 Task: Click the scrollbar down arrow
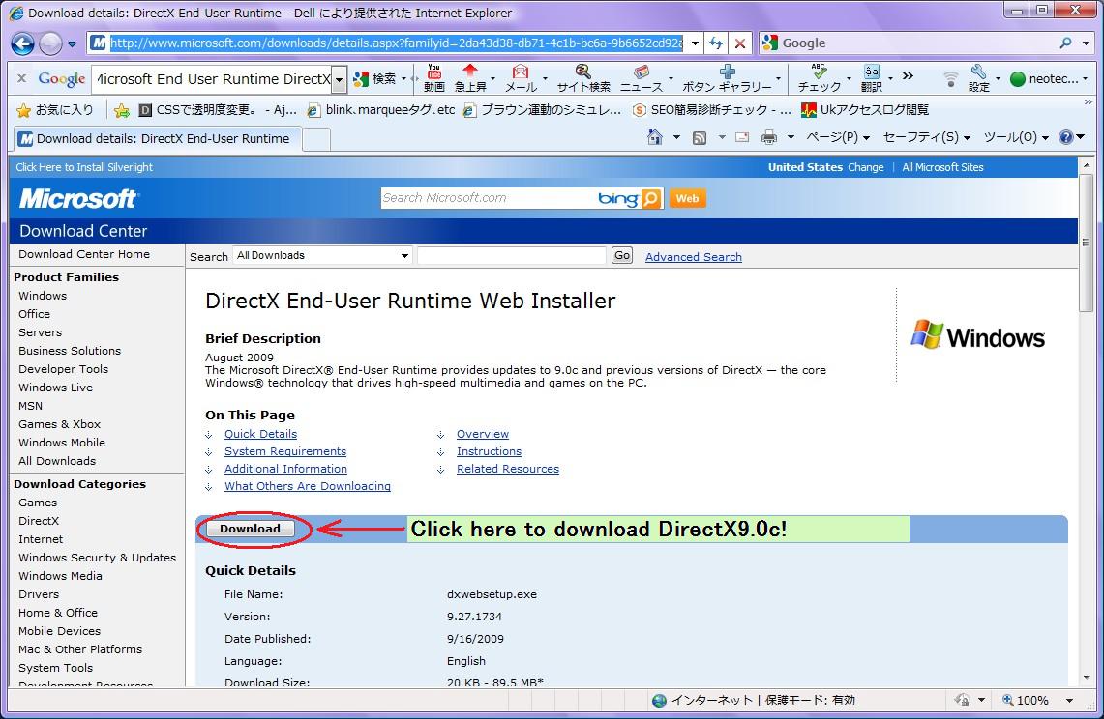click(x=1086, y=678)
